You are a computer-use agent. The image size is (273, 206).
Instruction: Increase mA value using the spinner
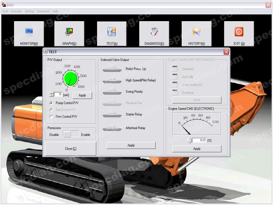(51, 93)
